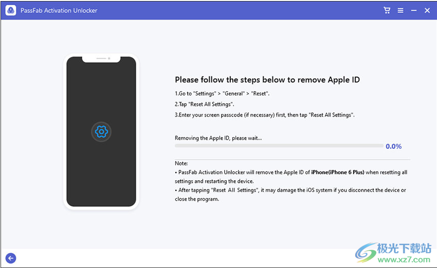This screenshot has width=437, height=268.
Task: Click the 0.0% progress value
Action: click(393, 146)
